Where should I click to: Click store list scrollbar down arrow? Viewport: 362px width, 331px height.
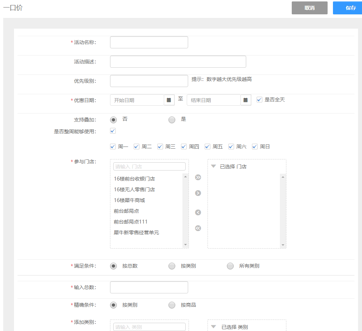coord(185,245)
